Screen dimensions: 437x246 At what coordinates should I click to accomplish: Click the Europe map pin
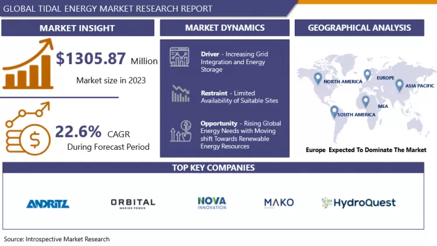(367, 75)
